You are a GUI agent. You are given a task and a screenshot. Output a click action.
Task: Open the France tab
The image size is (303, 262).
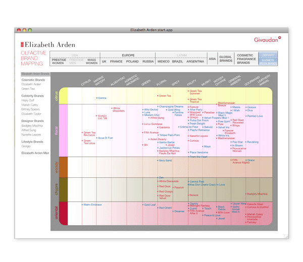pos(116,61)
